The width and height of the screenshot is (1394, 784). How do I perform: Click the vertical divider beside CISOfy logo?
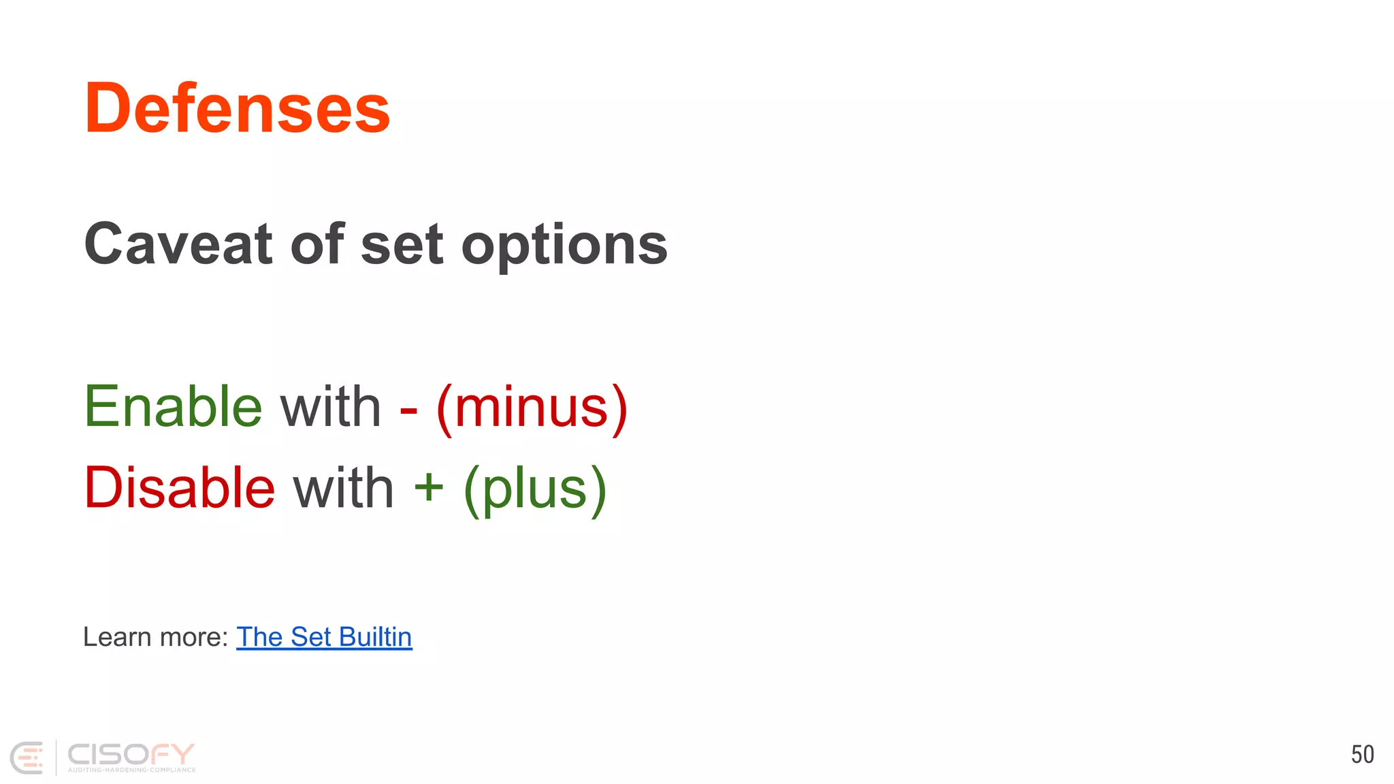click(56, 757)
